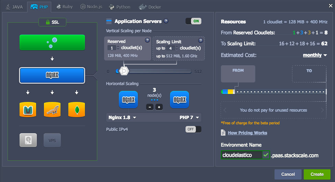The width and height of the screenshot is (335, 182).
Task: Enable the Public IPv4 switch
Action: [193, 129]
